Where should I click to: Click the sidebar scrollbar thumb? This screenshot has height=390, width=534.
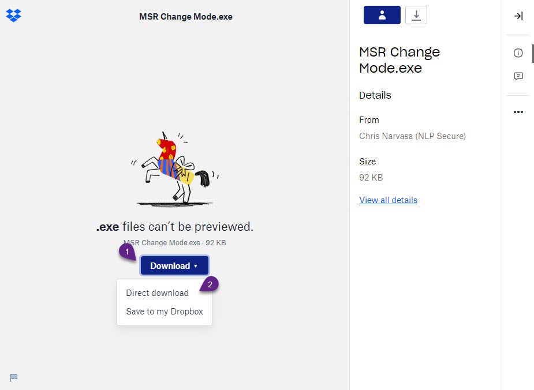(x=533, y=54)
